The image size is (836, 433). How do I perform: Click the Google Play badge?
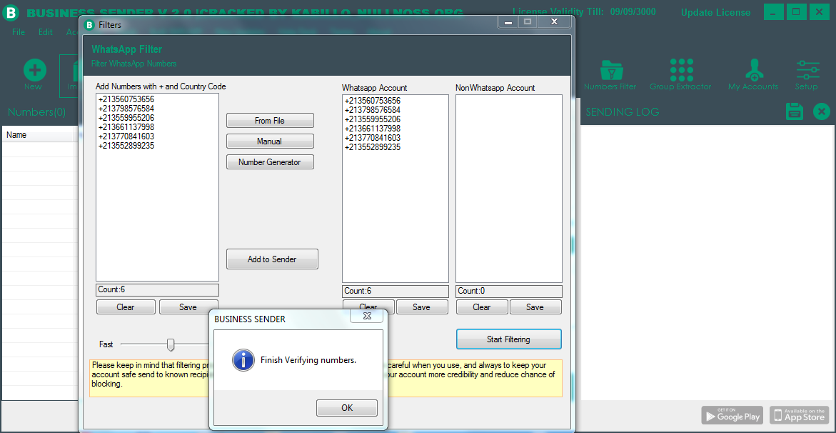[x=732, y=414]
